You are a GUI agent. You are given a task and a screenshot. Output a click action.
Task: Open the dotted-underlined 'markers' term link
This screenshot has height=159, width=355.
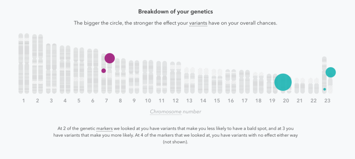[x=104, y=128]
